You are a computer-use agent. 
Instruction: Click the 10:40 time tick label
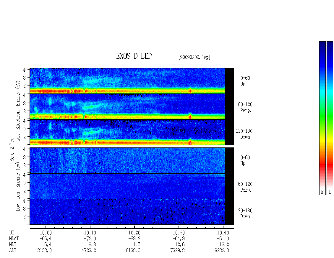tap(223, 233)
